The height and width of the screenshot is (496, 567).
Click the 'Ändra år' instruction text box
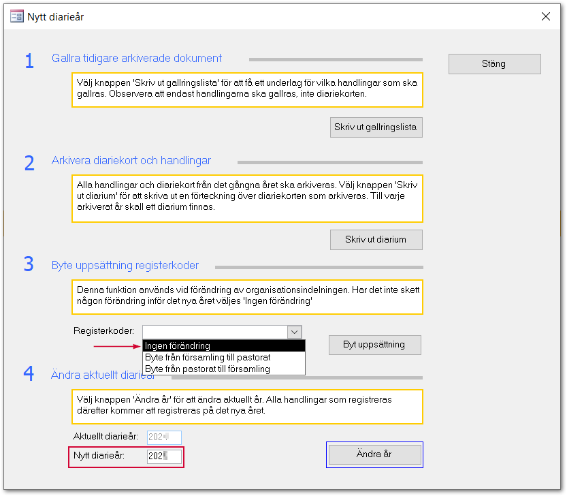coord(247,407)
